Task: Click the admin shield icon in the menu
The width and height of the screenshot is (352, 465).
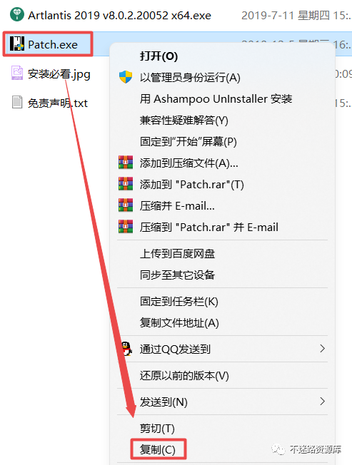Action: click(x=126, y=77)
